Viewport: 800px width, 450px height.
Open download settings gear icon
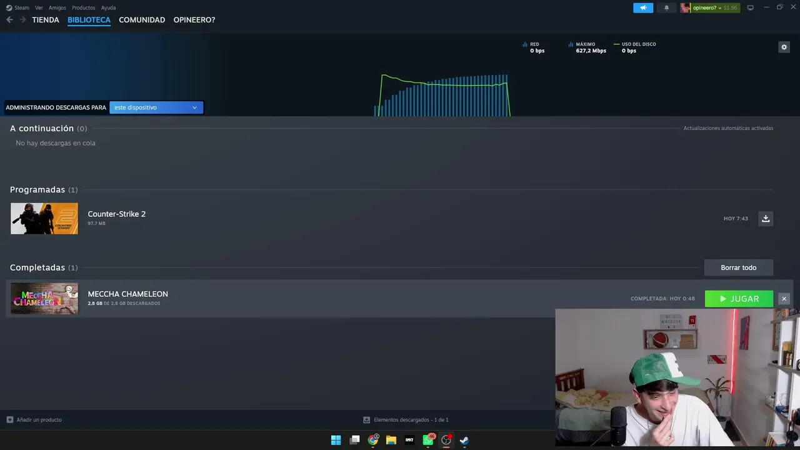coord(784,47)
